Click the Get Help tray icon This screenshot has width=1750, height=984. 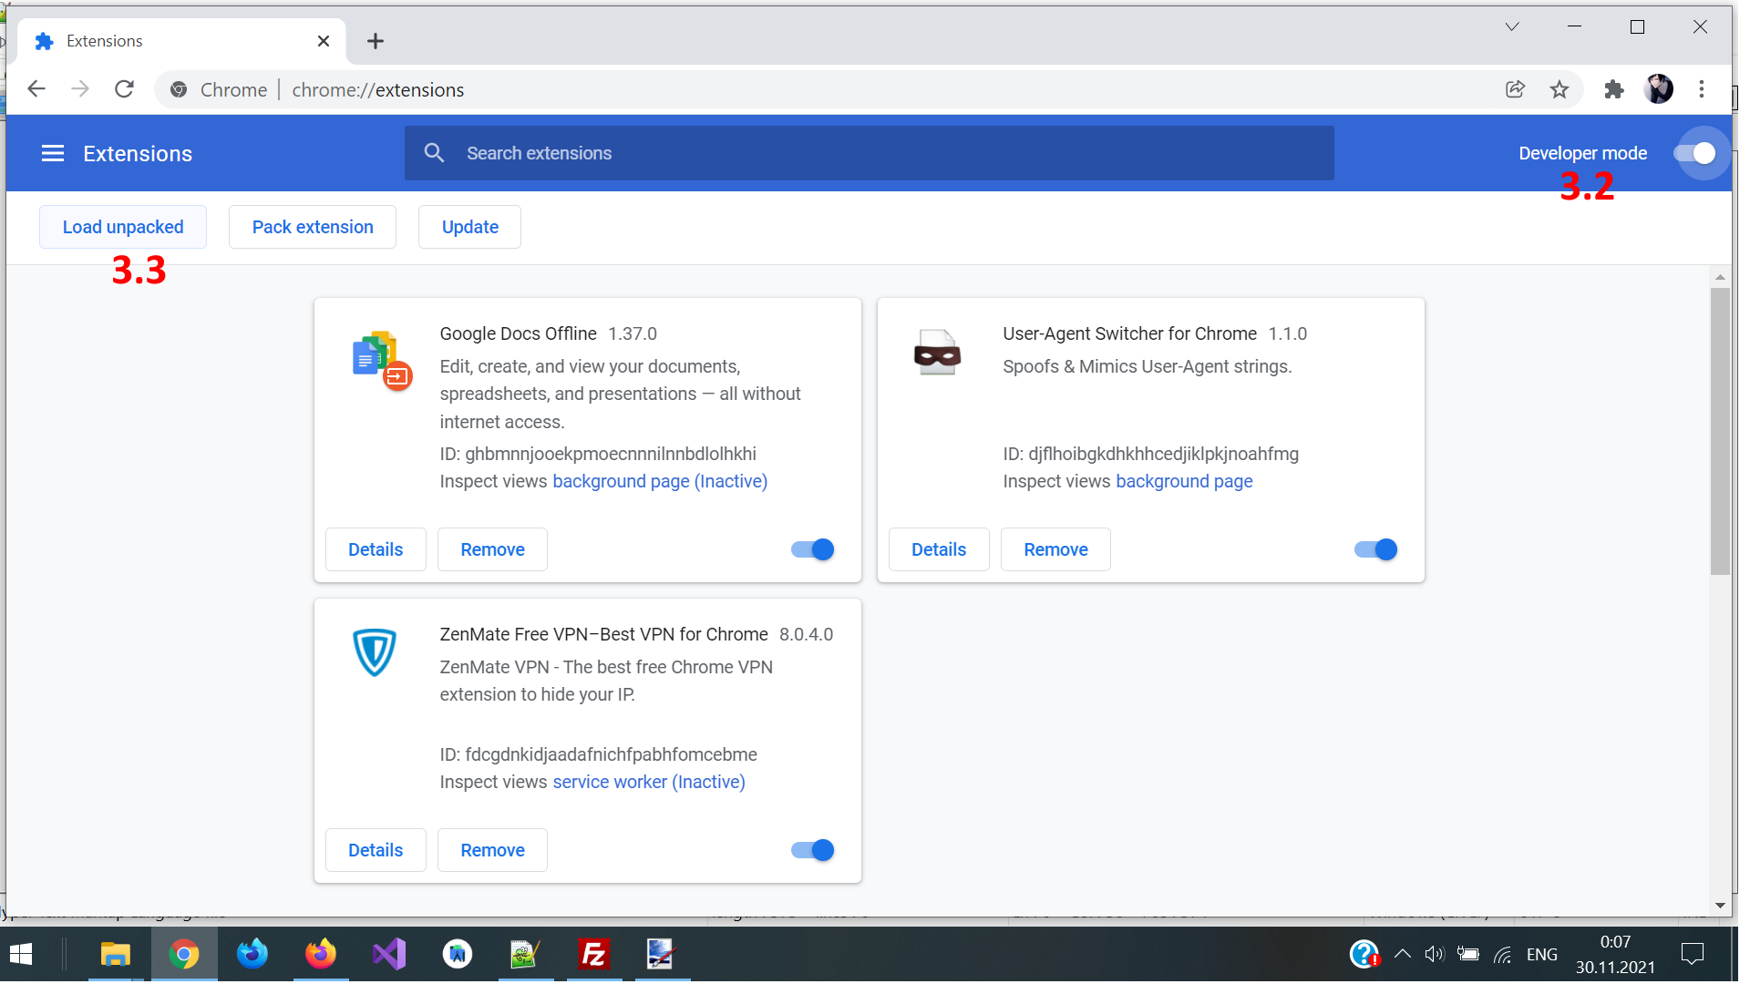[x=1364, y=955]
